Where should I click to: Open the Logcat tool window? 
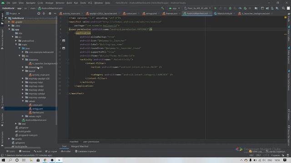point(51,151)
